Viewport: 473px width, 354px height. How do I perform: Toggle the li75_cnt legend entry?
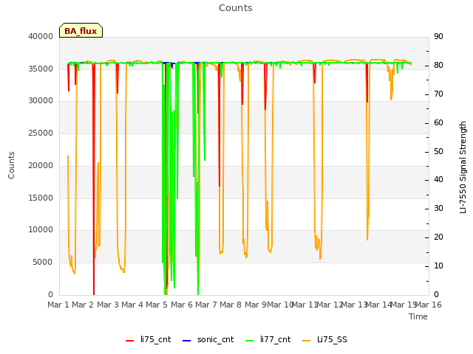[148, 339]
